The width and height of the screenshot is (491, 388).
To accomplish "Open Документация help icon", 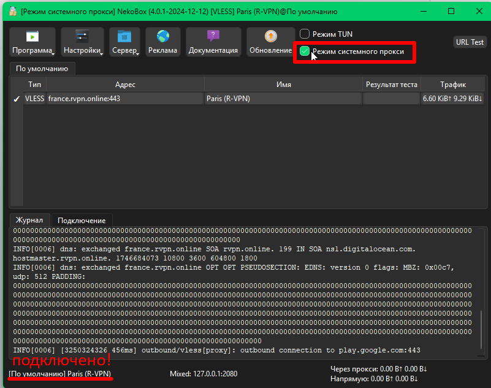I will click(213, 37).
